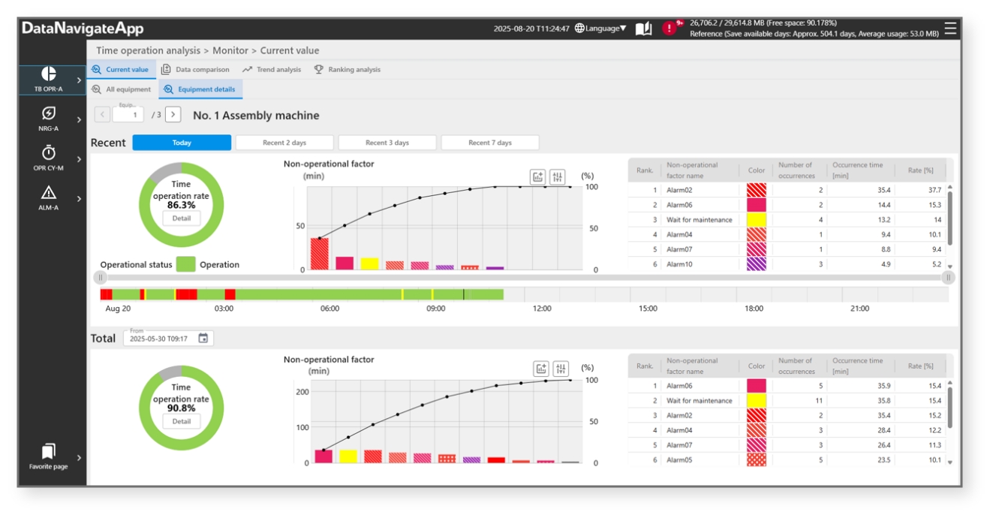This screenshot has width=993, height=518.
Task: Go to next equipment with right chevron
Action: [173, 115]
